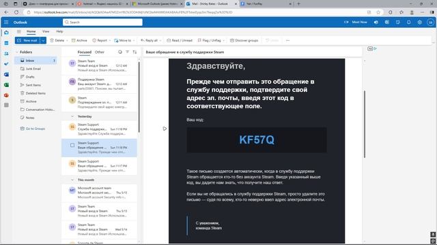Switch to the View ribbon tab
437x245 pixels.
(x=46, y=31)
